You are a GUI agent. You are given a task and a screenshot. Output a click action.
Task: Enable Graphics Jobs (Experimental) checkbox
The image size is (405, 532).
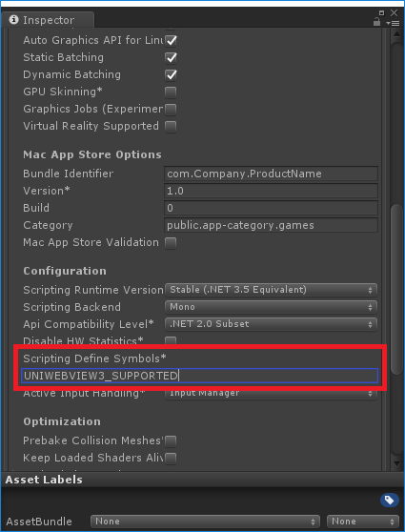[171, 110]
